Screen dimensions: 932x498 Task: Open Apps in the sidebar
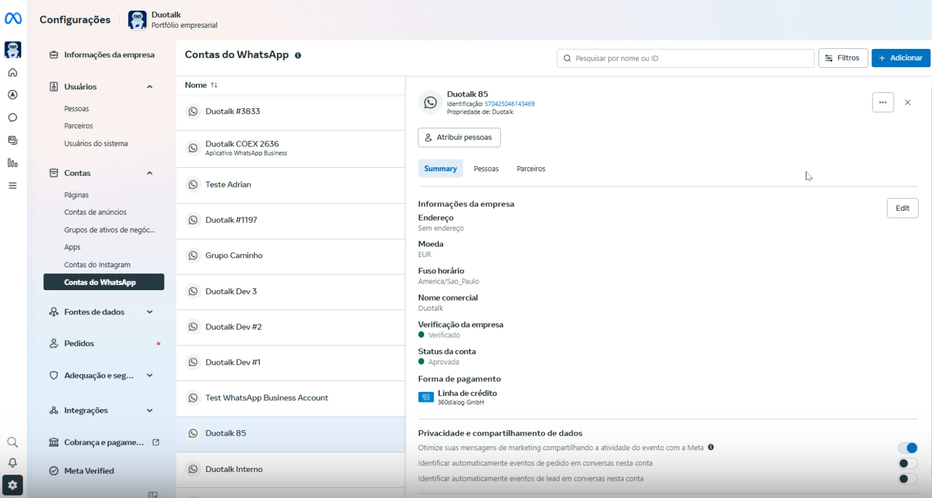[x=72, y=247]
